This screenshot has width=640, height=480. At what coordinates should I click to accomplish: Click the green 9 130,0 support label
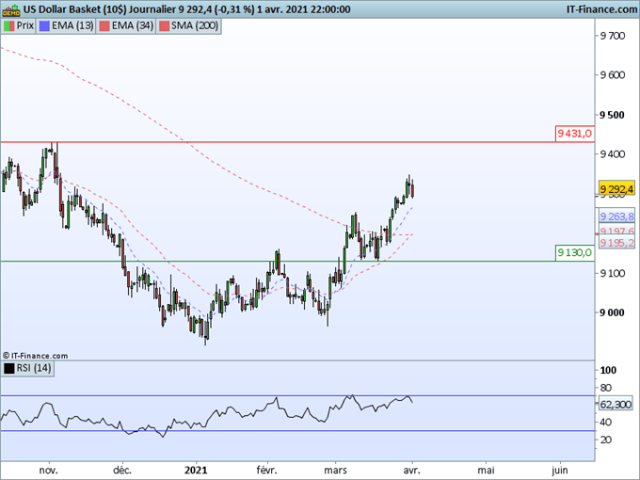point(575,252)
